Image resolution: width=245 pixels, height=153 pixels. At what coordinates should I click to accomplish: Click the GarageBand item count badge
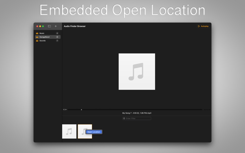[58, 37]
